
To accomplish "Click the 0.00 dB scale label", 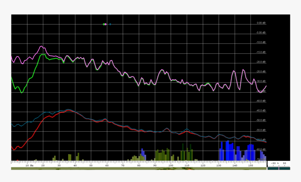I will (261, 23).
